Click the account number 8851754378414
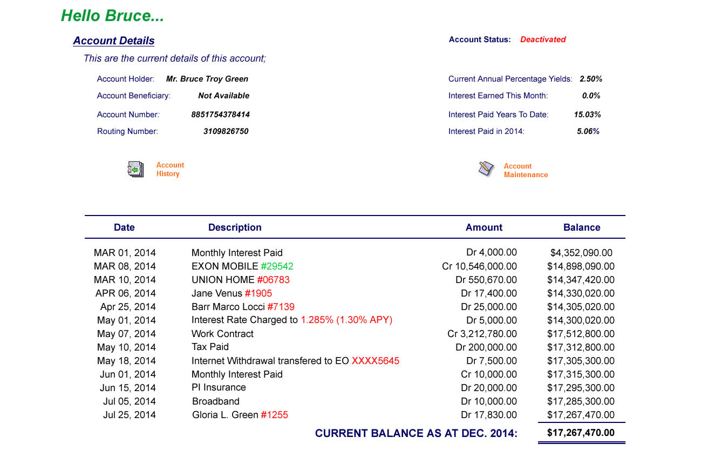Screen dimensions: 728x464 click(x=220, y=115)
